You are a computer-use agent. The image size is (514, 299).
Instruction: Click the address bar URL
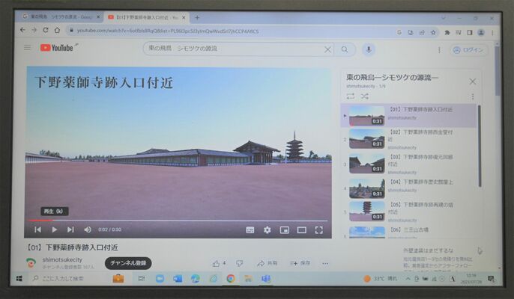168,31
